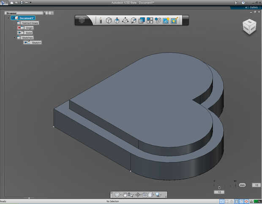Click the mm units button
This screenshot has width=262, height=204.
tap(242, 185)
